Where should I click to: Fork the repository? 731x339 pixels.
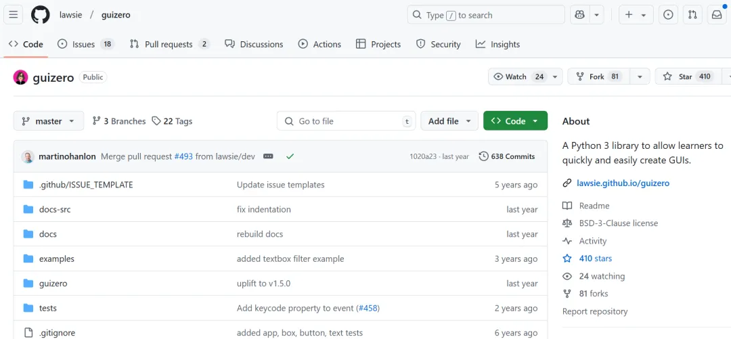599,76
